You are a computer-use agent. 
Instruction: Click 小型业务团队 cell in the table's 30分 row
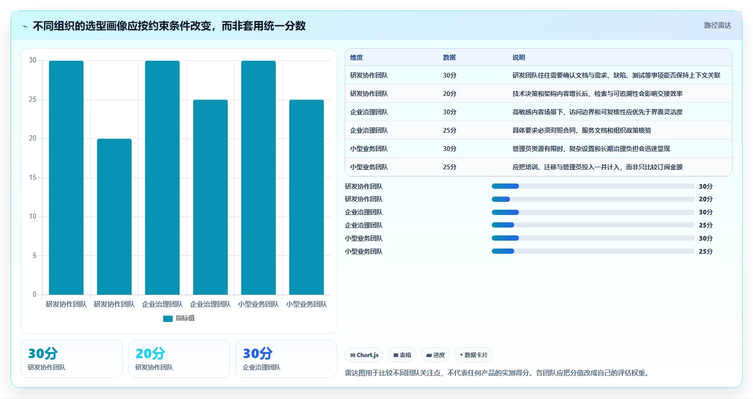click(369, 149)
